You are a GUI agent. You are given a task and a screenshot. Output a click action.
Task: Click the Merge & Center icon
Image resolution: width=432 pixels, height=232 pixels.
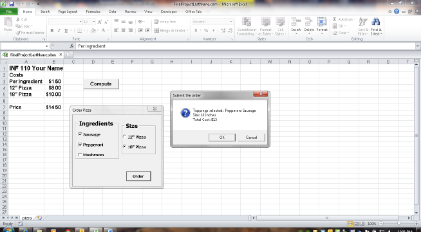156,30
